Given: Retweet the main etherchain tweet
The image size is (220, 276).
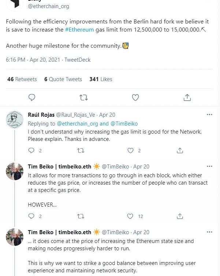Looking at the screenshot, I should [83, 97].
